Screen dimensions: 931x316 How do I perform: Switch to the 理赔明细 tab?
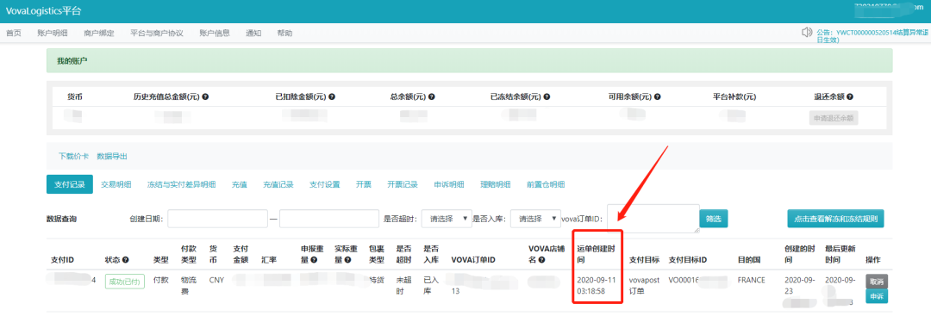[x=495, y=184]
